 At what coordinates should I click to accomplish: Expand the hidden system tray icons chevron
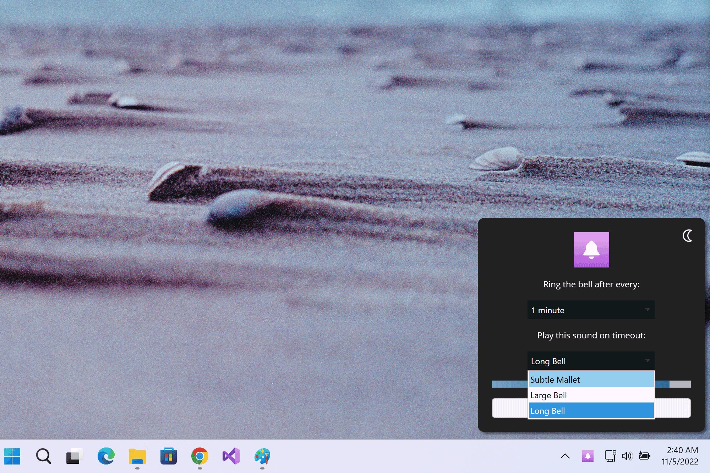pos(565,456)
